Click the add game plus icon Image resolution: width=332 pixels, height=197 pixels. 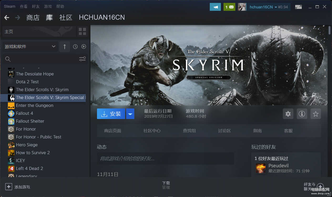(9, 187)
